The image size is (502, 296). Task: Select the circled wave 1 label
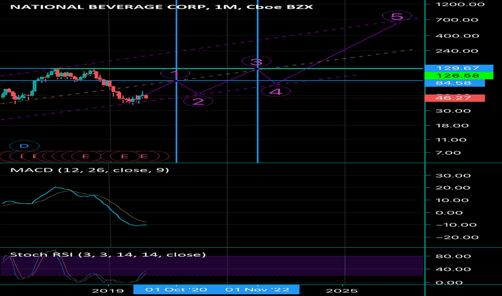point(175,74)
